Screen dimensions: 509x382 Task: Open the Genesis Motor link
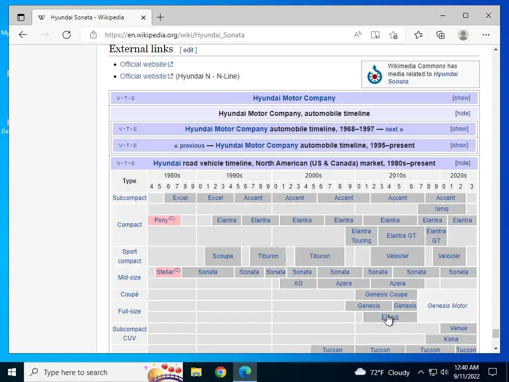pos(447,306)
